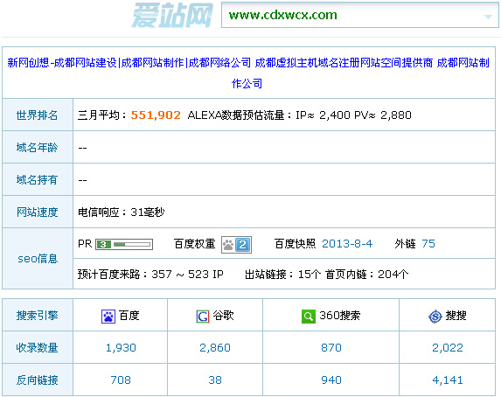This screenshot has width=501, height=397.
Task: Click the 世界排名 row label
Action: pyautogui.click(x=37, y=115)
